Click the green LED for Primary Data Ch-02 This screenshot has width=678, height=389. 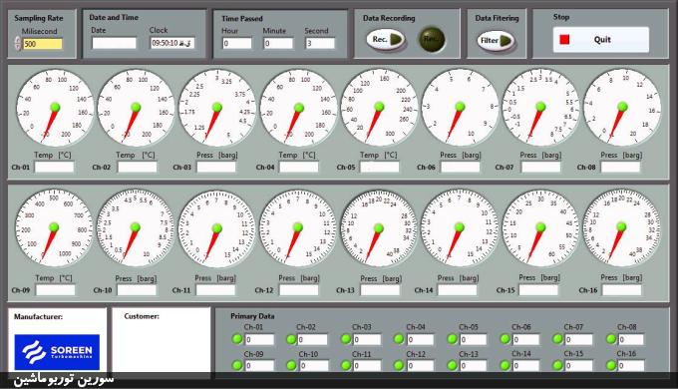291,339
